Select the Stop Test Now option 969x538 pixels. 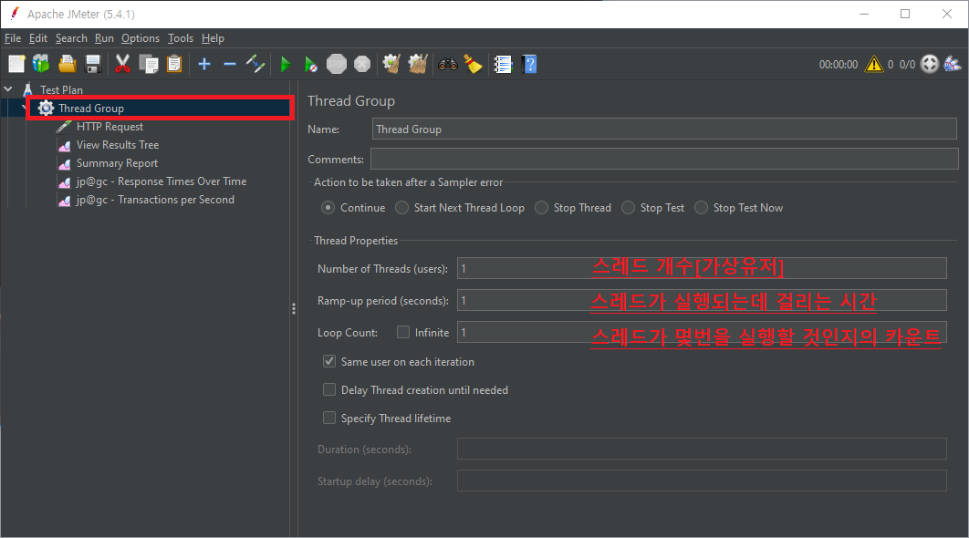pyautogui.click(x=701, y=208)
